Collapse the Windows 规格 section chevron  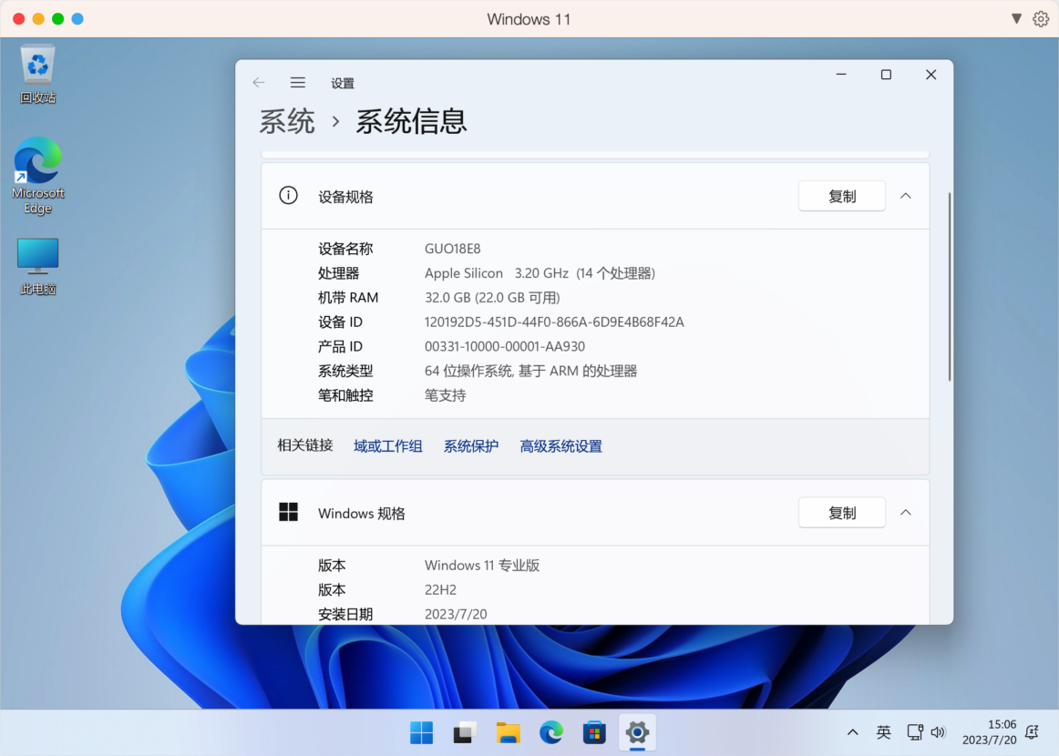click(906, 512)
